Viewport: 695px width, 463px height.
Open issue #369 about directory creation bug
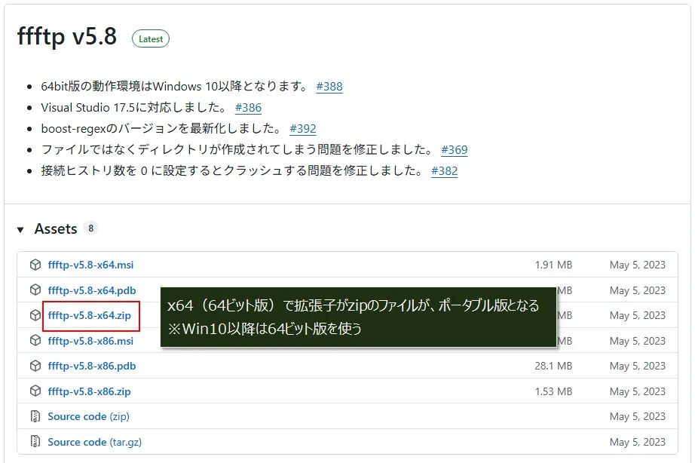click(x=455, y=150)
